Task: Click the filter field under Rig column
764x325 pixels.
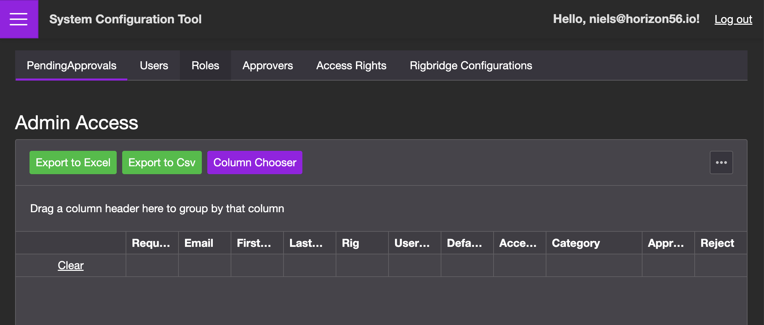Action: [362, 265]
